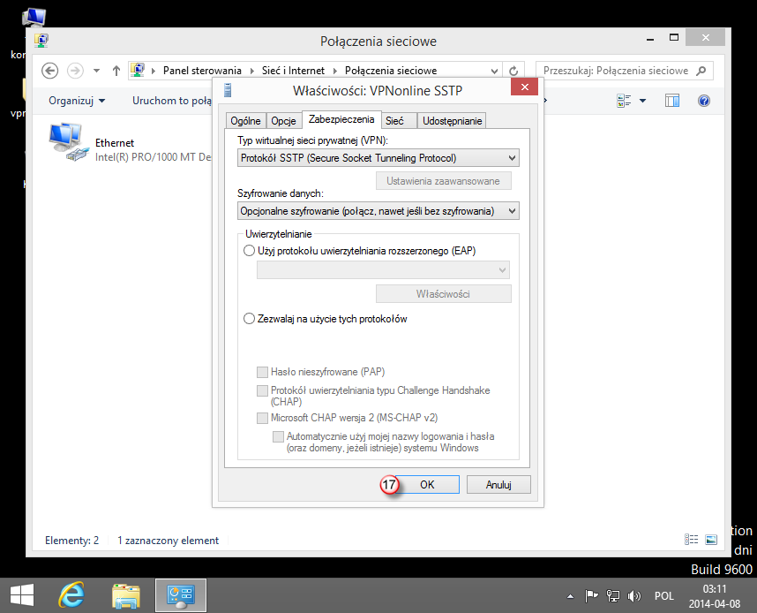The height and width of the screenshot is (613, 757).
Task: Click the Przeszukaj search field
Action: pos(624,71)
